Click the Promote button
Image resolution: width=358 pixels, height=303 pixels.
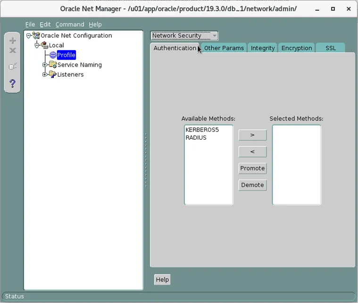click(252, 168)
